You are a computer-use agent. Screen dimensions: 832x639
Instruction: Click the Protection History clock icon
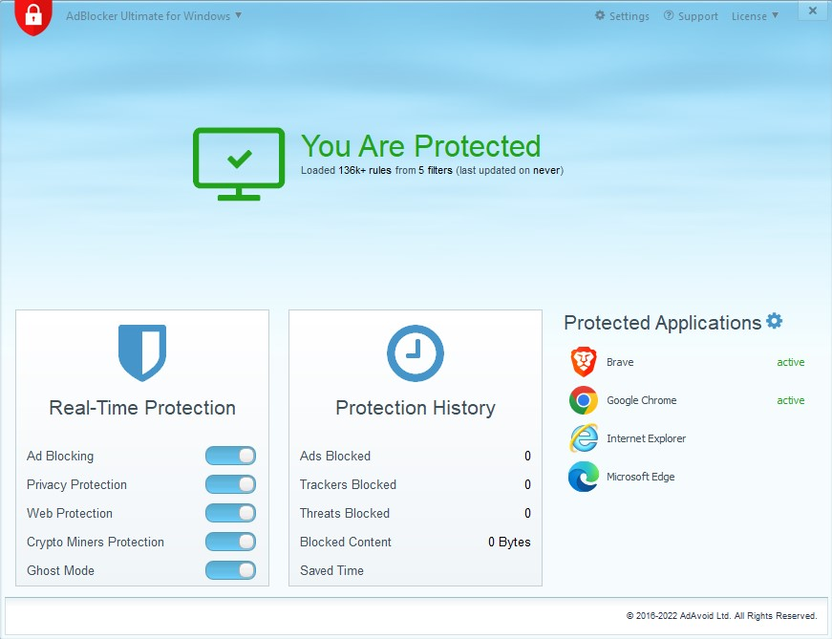click(x=416, y=353)
